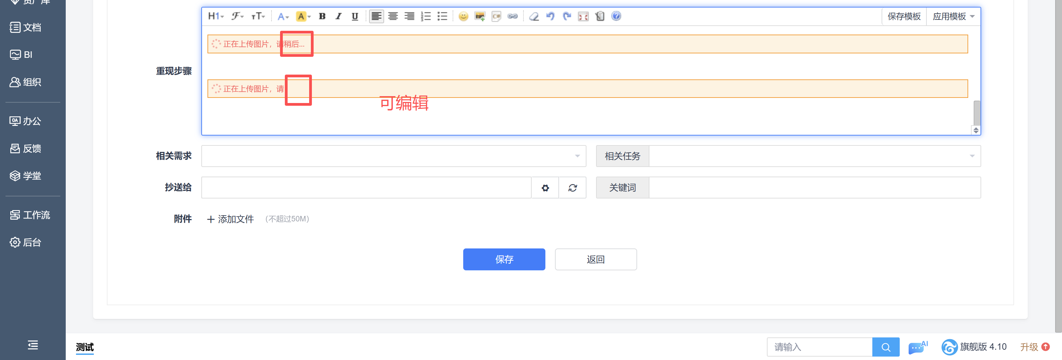
Task: Open the 学堂 sidebar menu
Action: coord(26,176)
